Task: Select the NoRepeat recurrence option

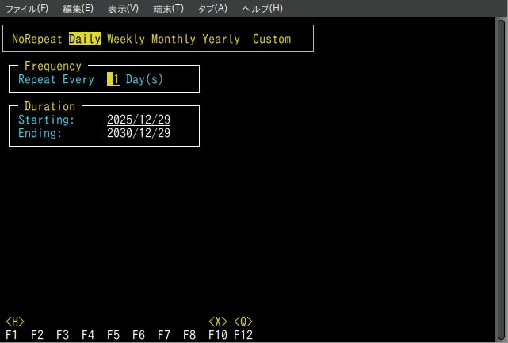Action: coord(36,39)
